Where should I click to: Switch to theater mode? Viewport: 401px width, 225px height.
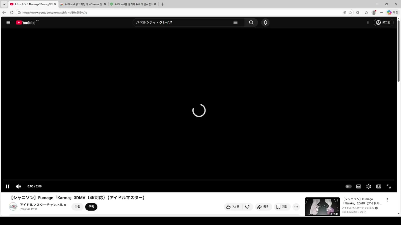pos(378,186)
